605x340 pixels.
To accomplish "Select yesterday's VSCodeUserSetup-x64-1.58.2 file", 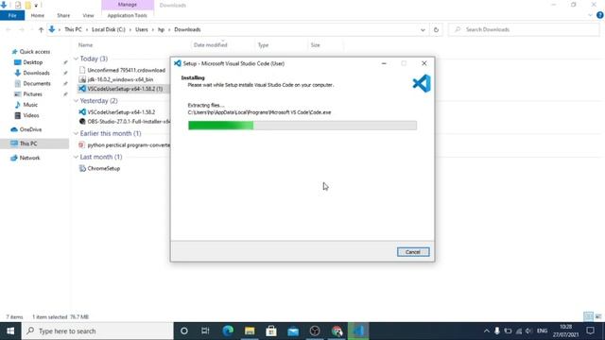I will pyautogui.click(x=117, y=112).
